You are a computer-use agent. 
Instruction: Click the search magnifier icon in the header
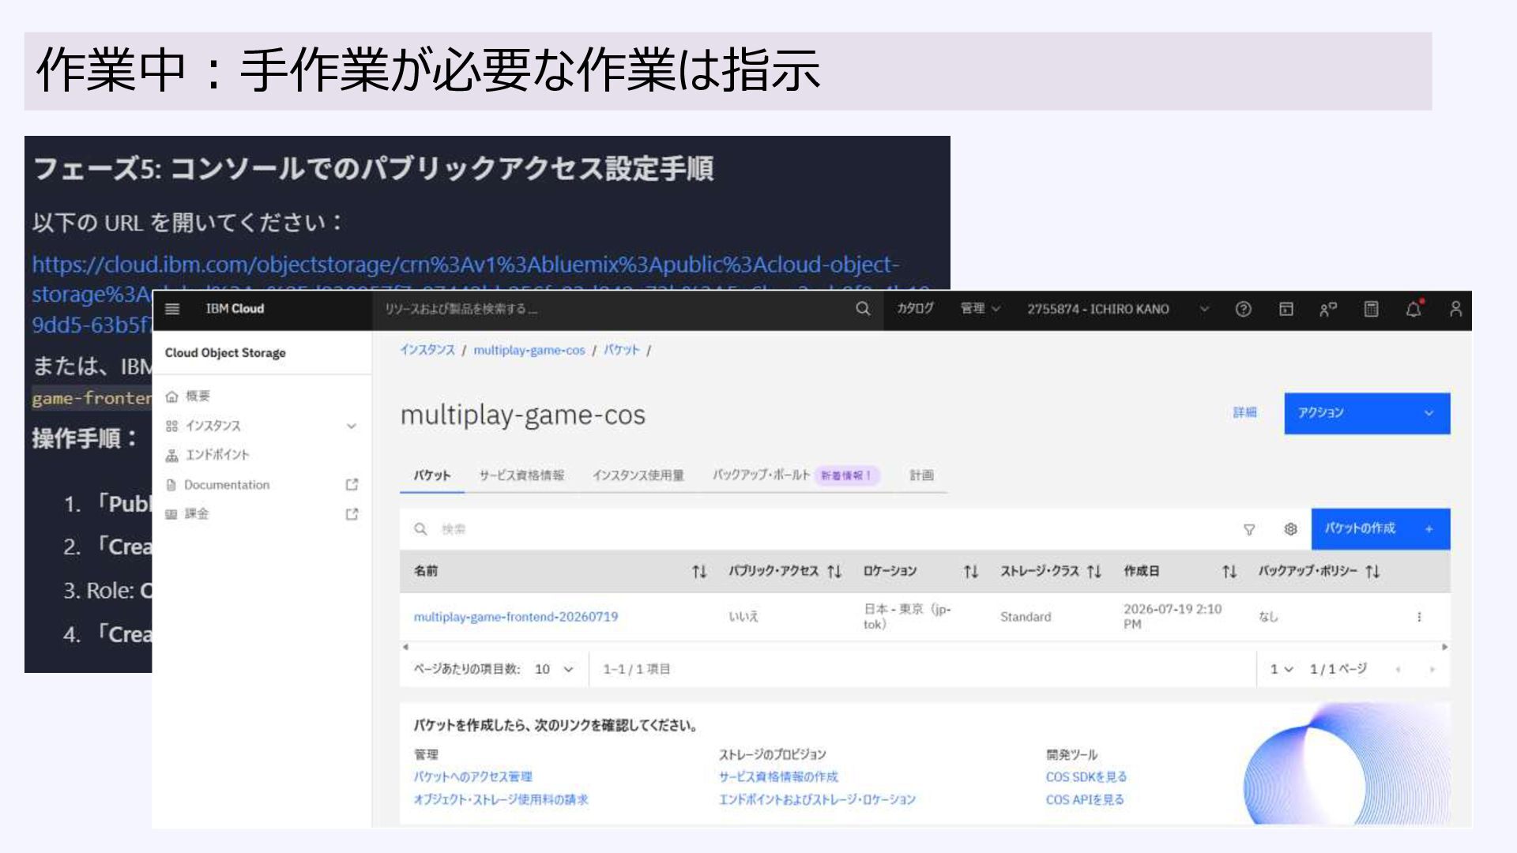[863, 309]
